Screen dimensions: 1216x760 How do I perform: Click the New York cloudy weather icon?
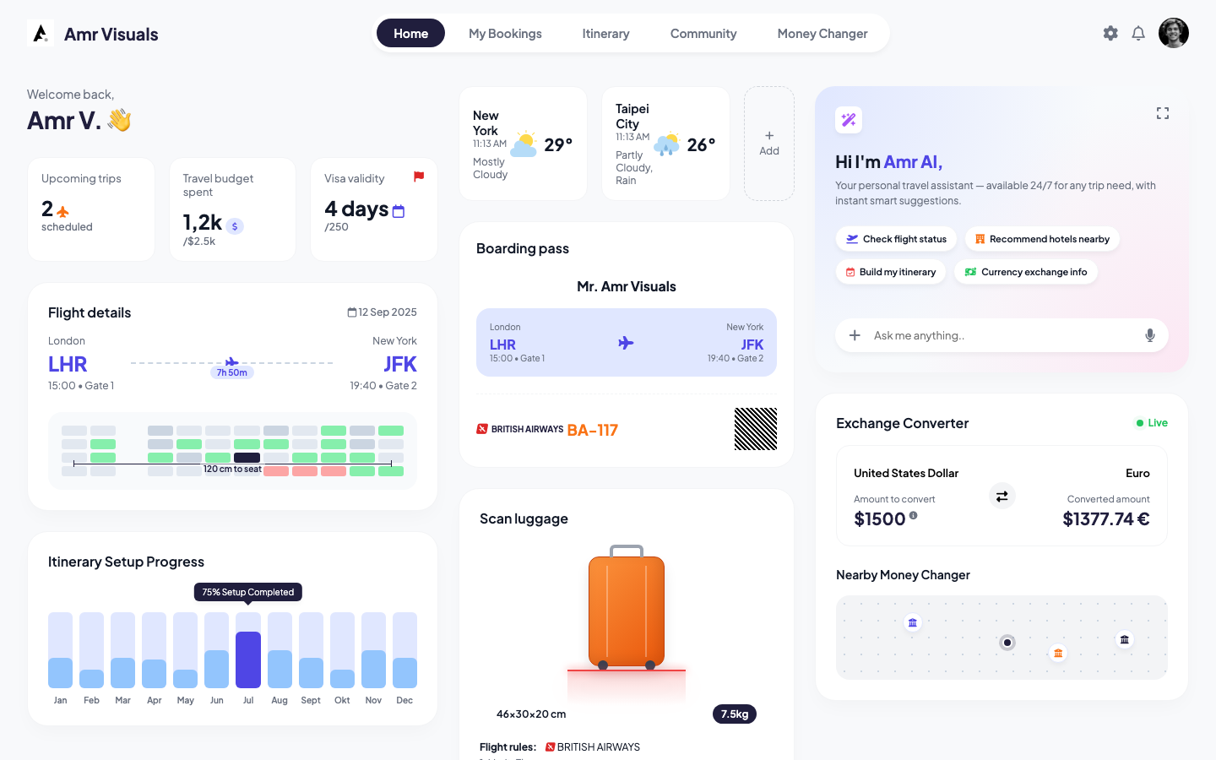click(524, 144)
